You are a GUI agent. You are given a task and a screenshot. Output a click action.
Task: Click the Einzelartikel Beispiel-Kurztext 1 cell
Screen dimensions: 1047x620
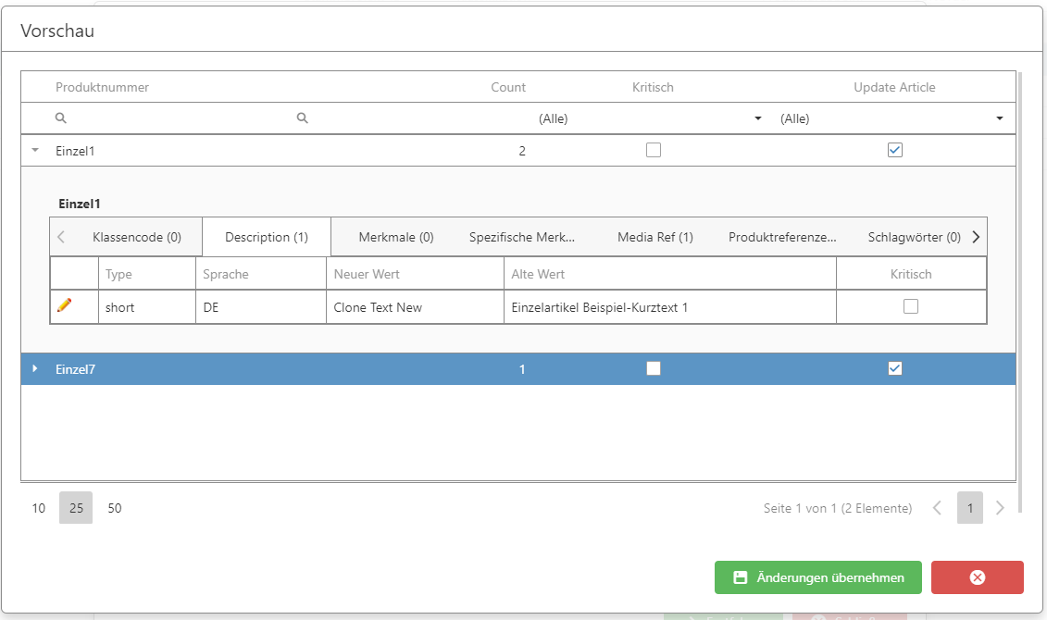669,307
